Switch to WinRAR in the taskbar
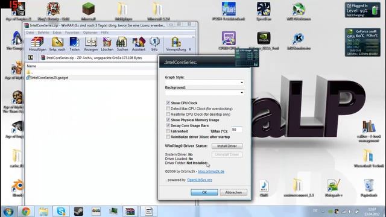 tap(130, 212)
